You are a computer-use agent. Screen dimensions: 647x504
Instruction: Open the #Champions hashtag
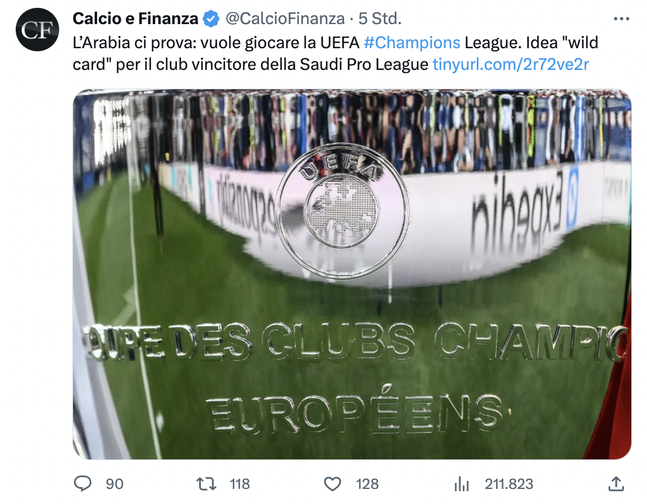pos(412,42)
